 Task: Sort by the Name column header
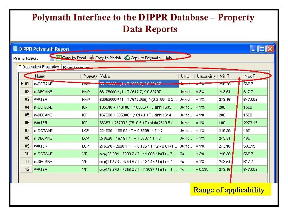(57, 76)
